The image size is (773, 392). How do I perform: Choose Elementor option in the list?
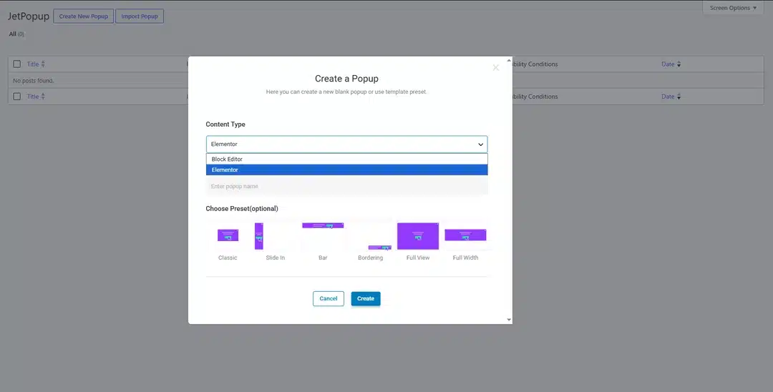pyautogui.click(x=346, y=170)
